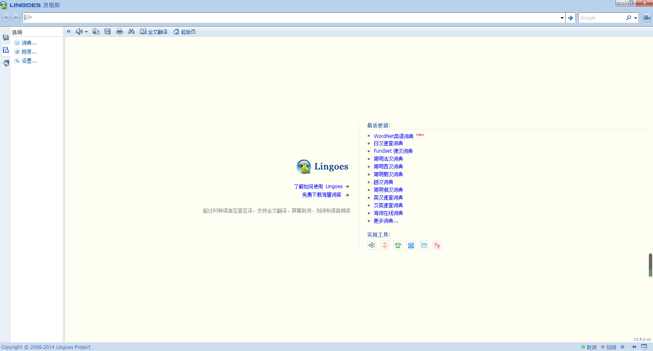
Task: Open the green telephone codes tool icon
Action: pos(398,245)
